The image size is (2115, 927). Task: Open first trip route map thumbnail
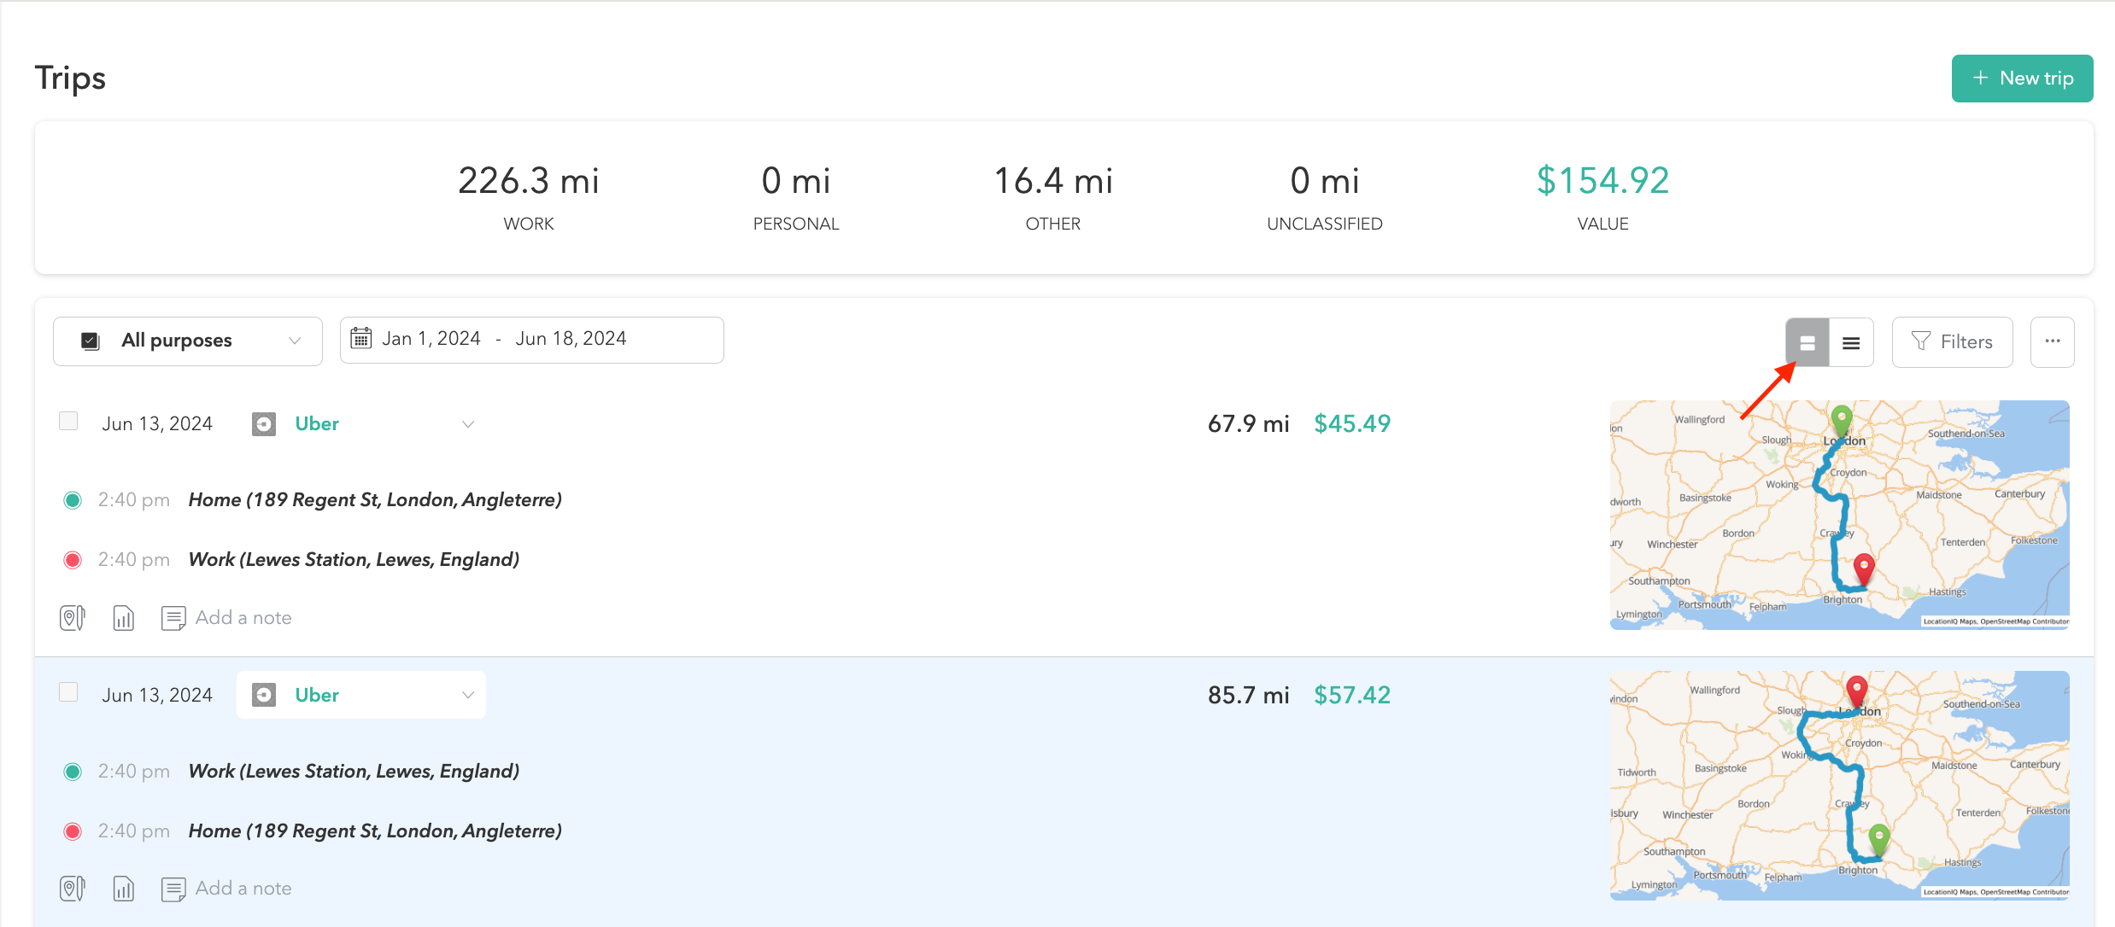coord(1839,515)
